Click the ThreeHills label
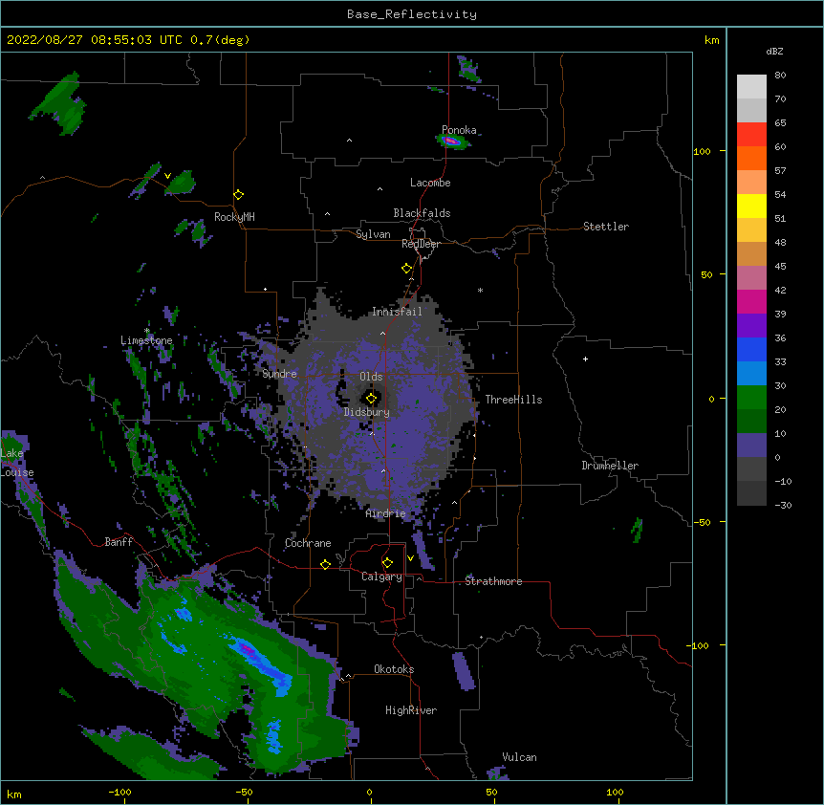 (513, 400)
